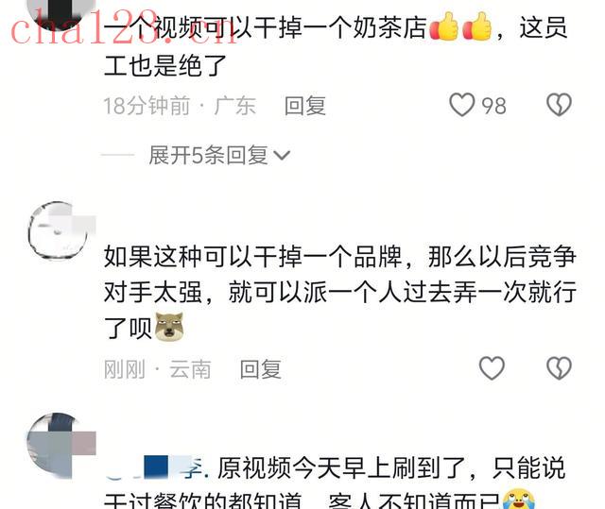
Task: Tap the doge emoji in comment
Action: pyautogui.click(x=169, y=327)
